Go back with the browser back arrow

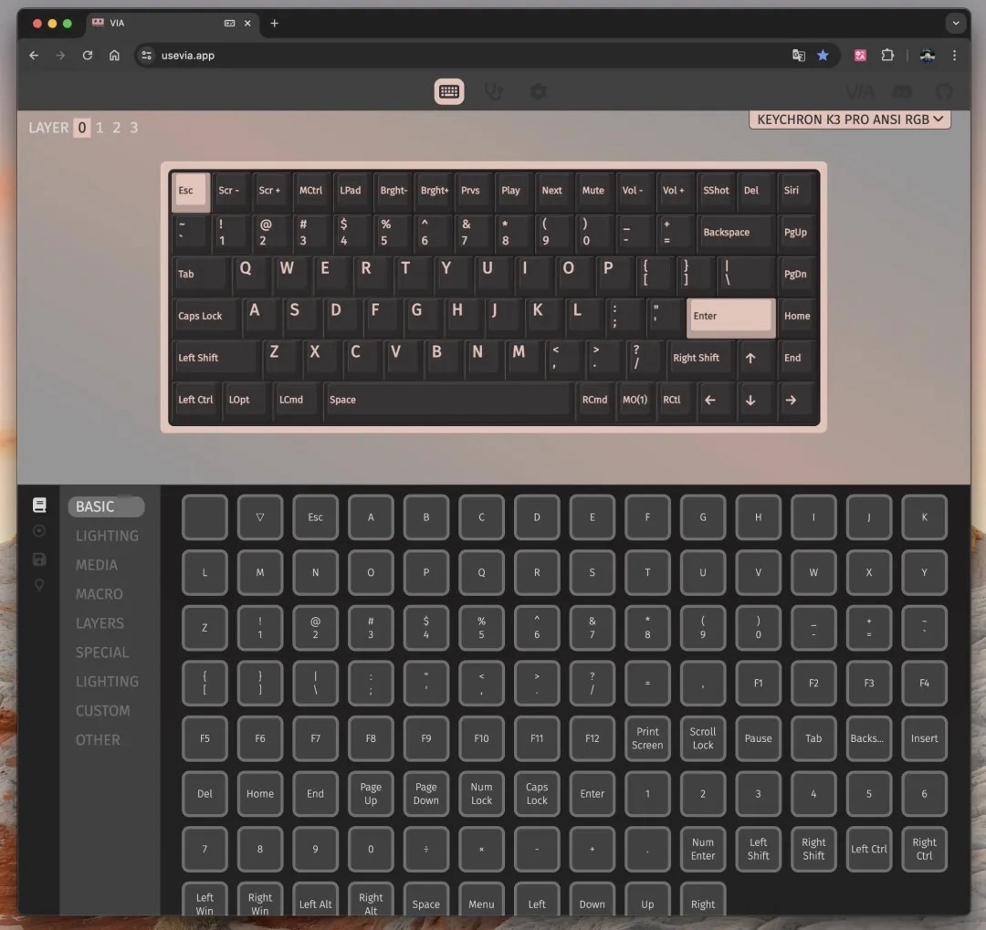coord(34,56)
